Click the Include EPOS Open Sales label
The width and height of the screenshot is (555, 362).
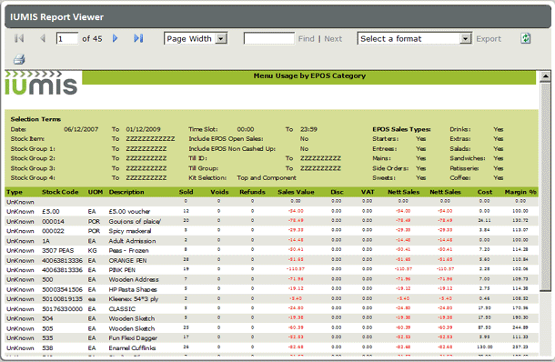point(226,139)
